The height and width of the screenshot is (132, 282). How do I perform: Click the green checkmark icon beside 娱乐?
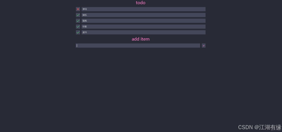[x=78, y=15]
